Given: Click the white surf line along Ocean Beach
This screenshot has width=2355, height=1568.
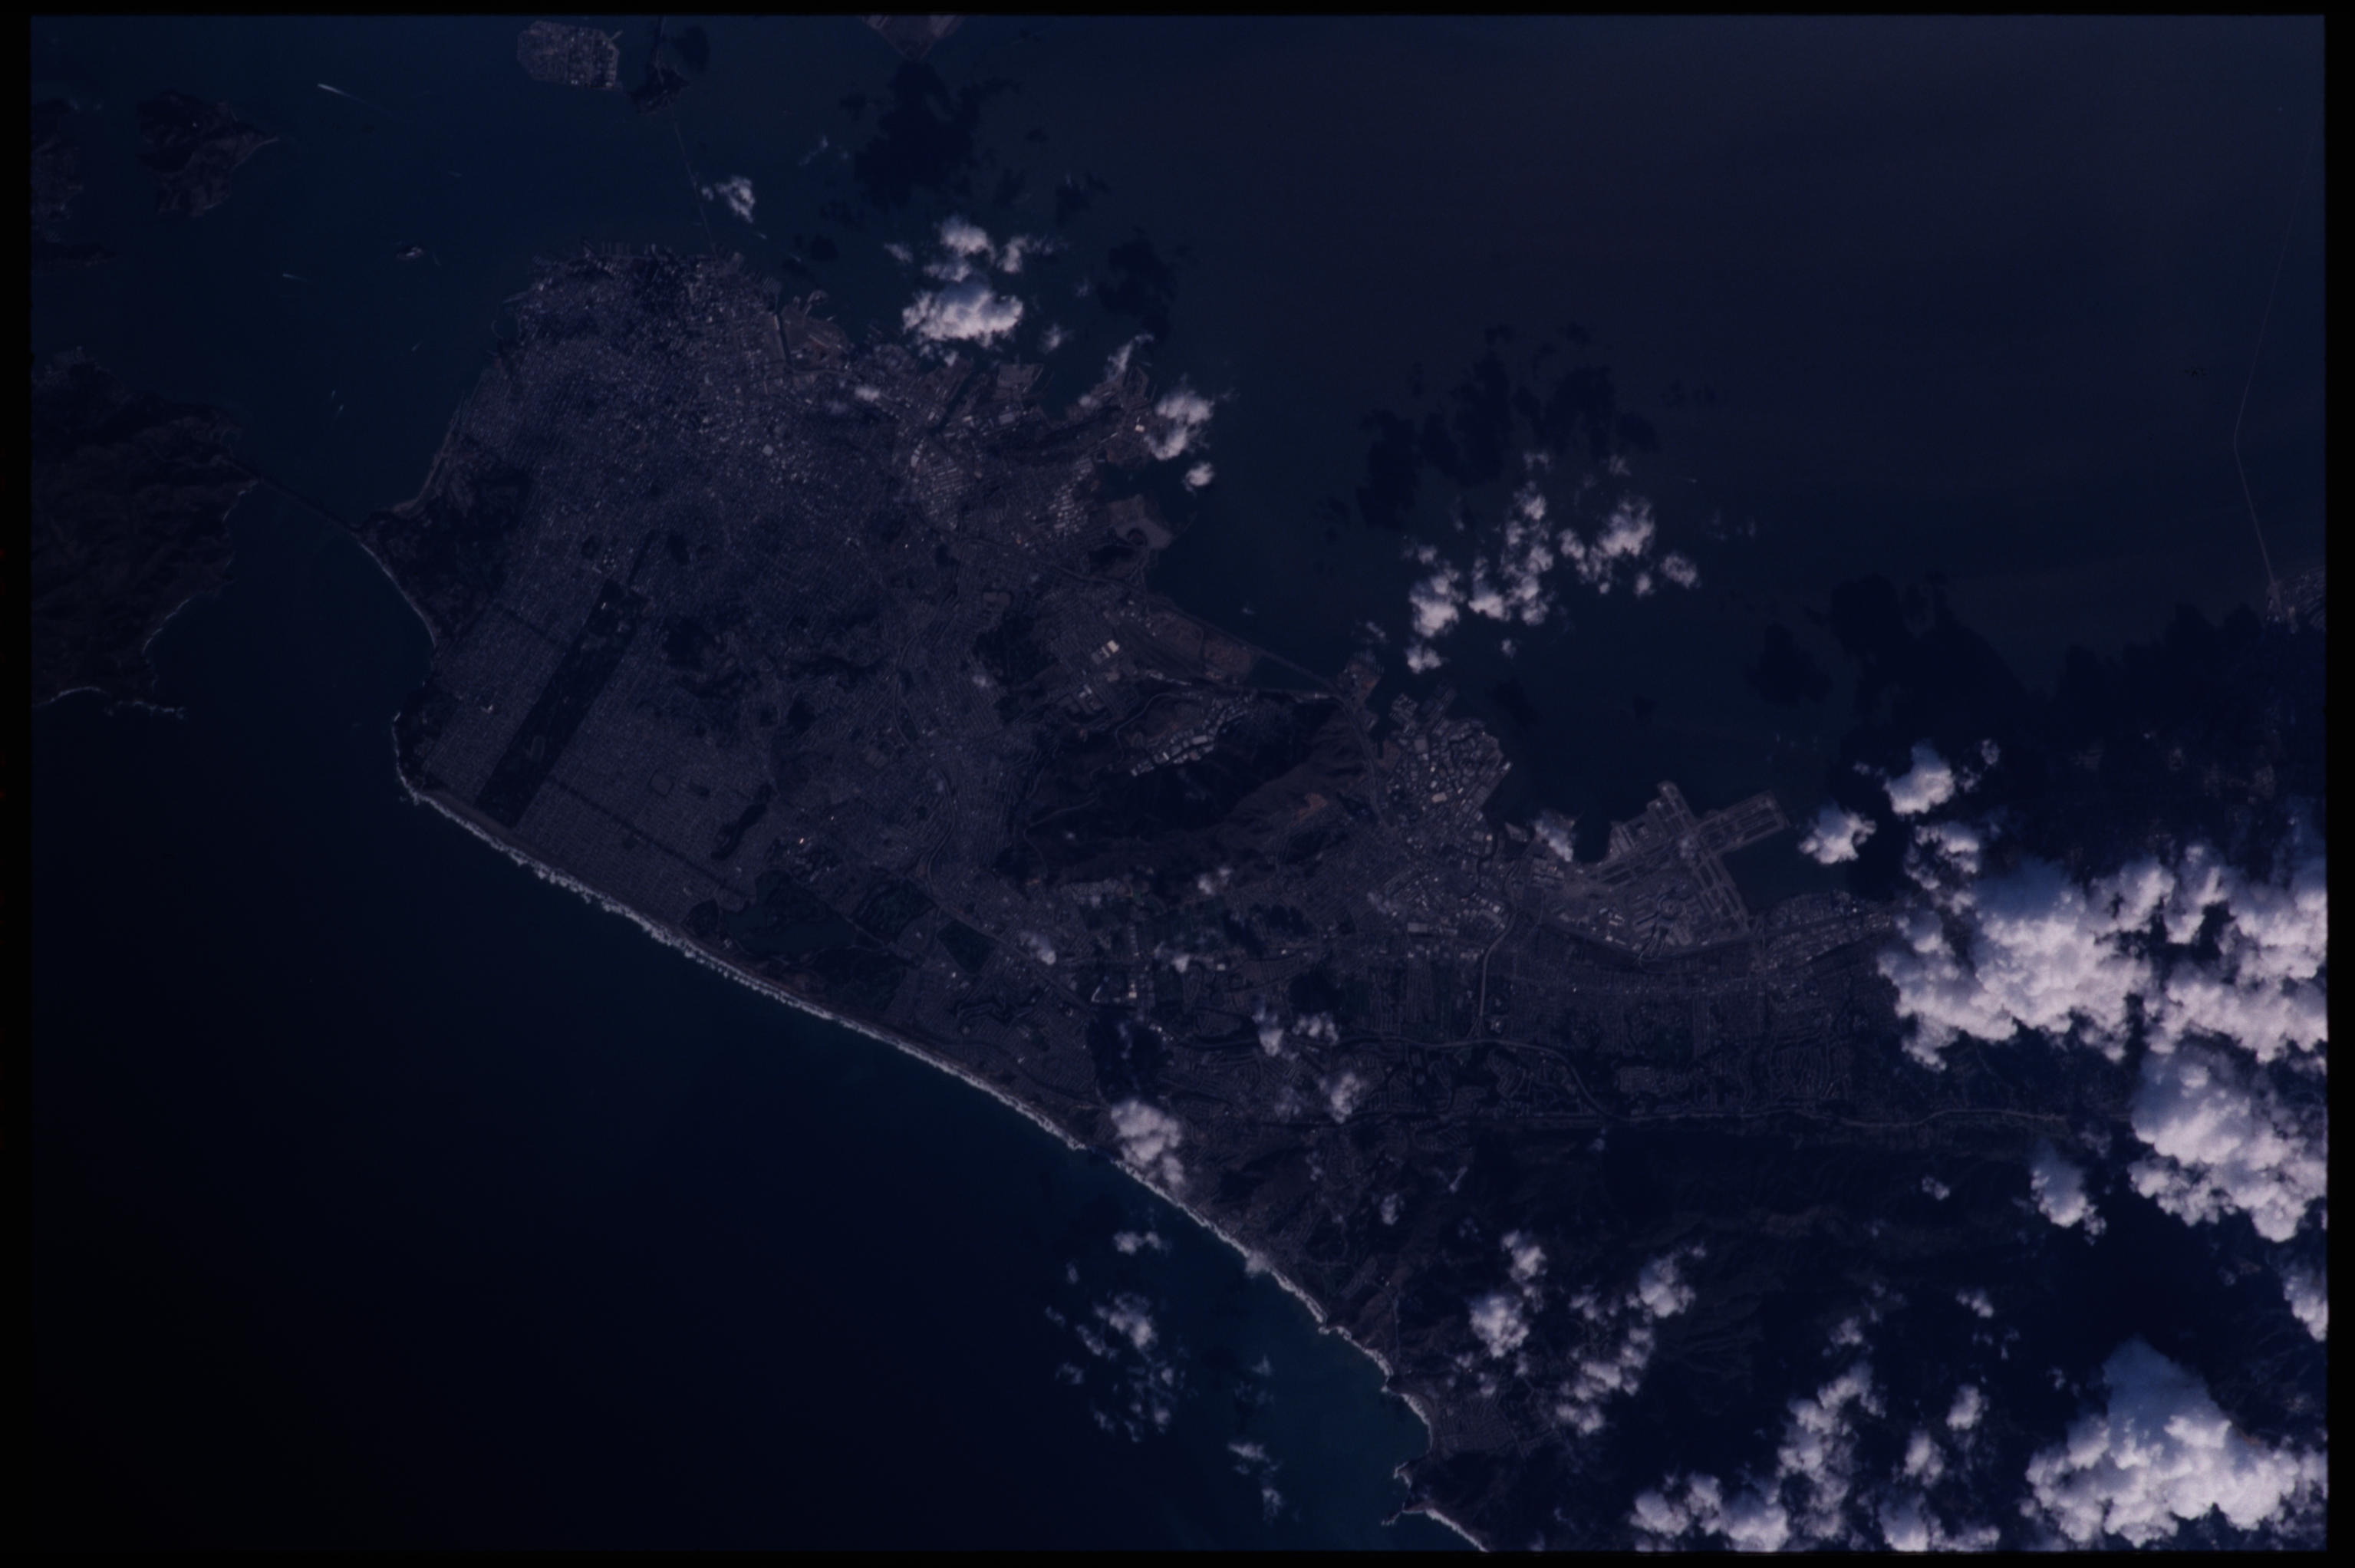Looking at the screenshot, I should point(560,878).
